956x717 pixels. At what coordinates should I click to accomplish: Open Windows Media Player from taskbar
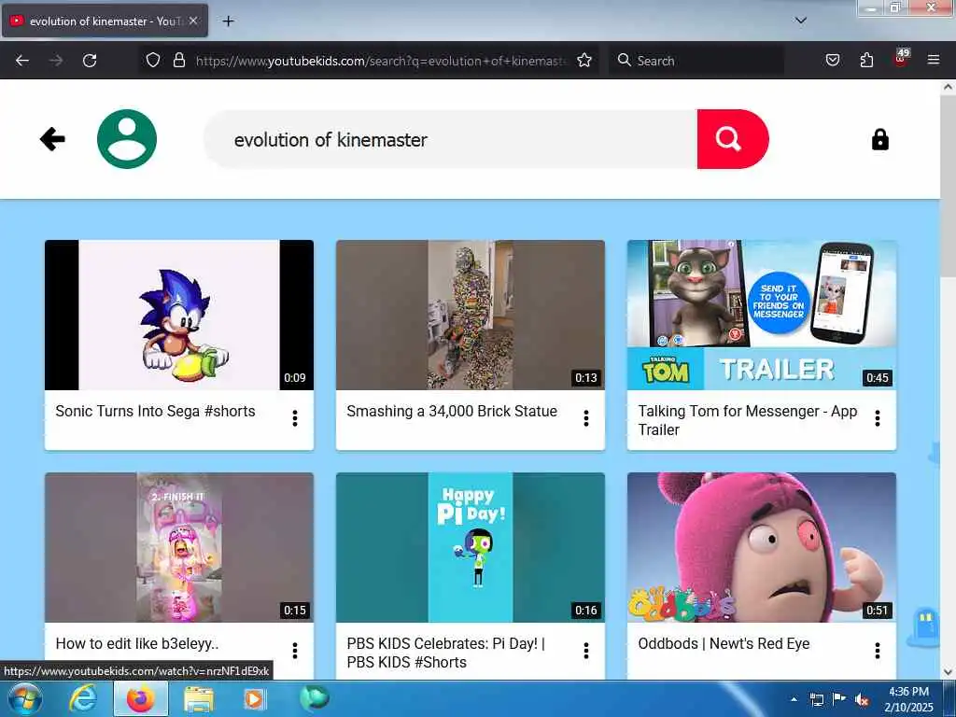pos(254,698)
